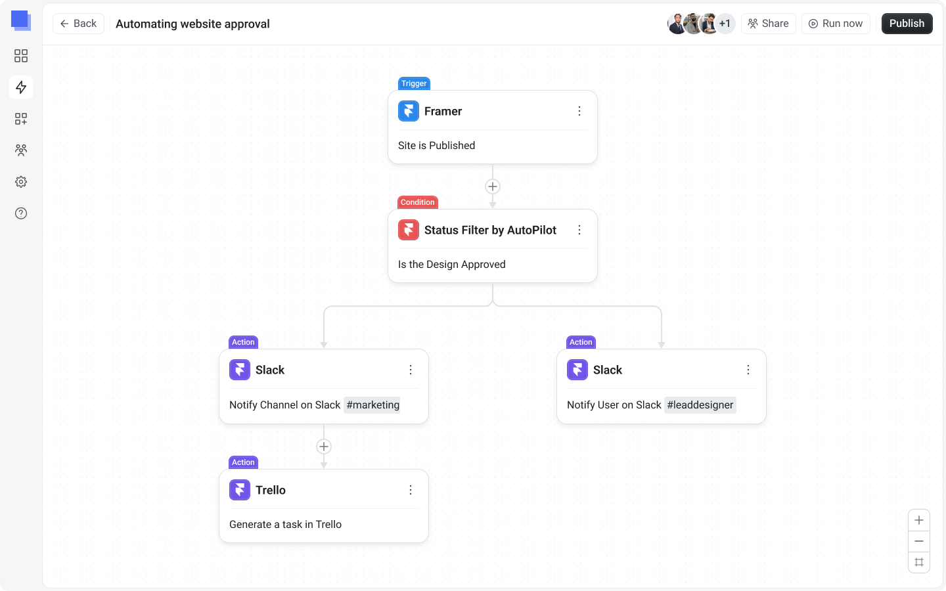Zoom out using the minus control
The height and width of the screenshot is (591, 946).
click(918, 540)
